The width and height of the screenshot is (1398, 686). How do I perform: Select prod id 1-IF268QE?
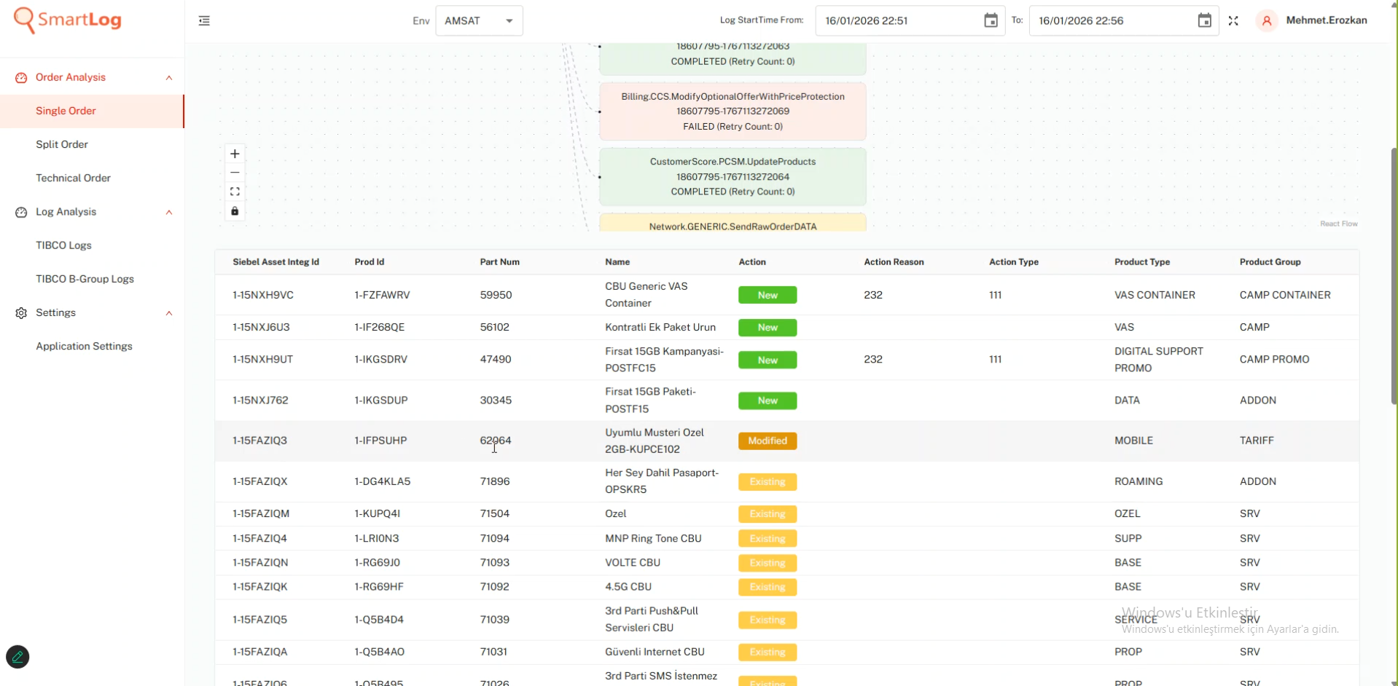(379, 327)
